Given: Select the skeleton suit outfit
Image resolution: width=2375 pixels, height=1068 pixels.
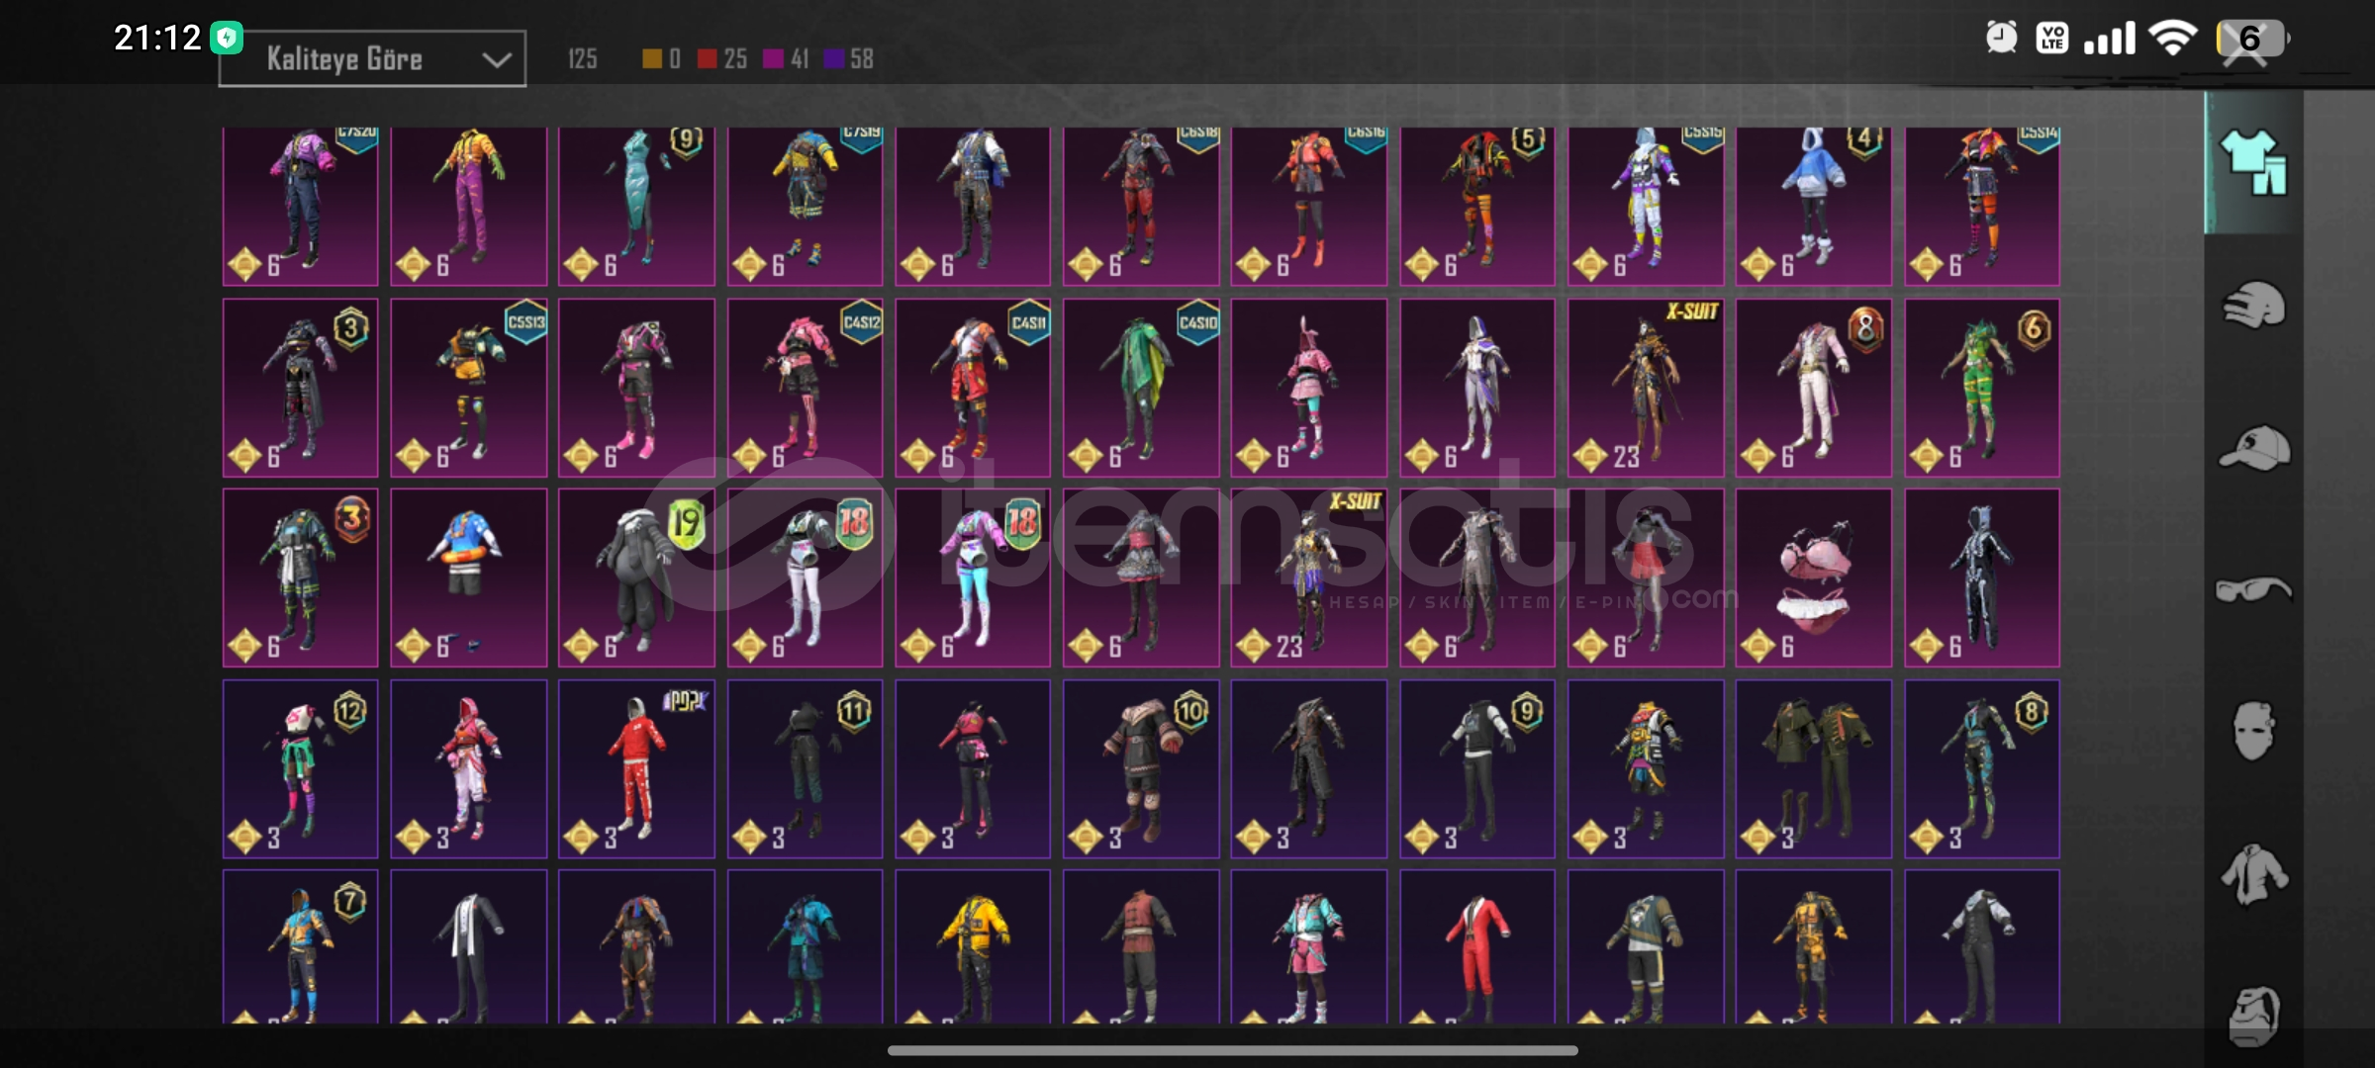Looking at the screenshot, I should pyautogui.click(x=1981, y=578).
